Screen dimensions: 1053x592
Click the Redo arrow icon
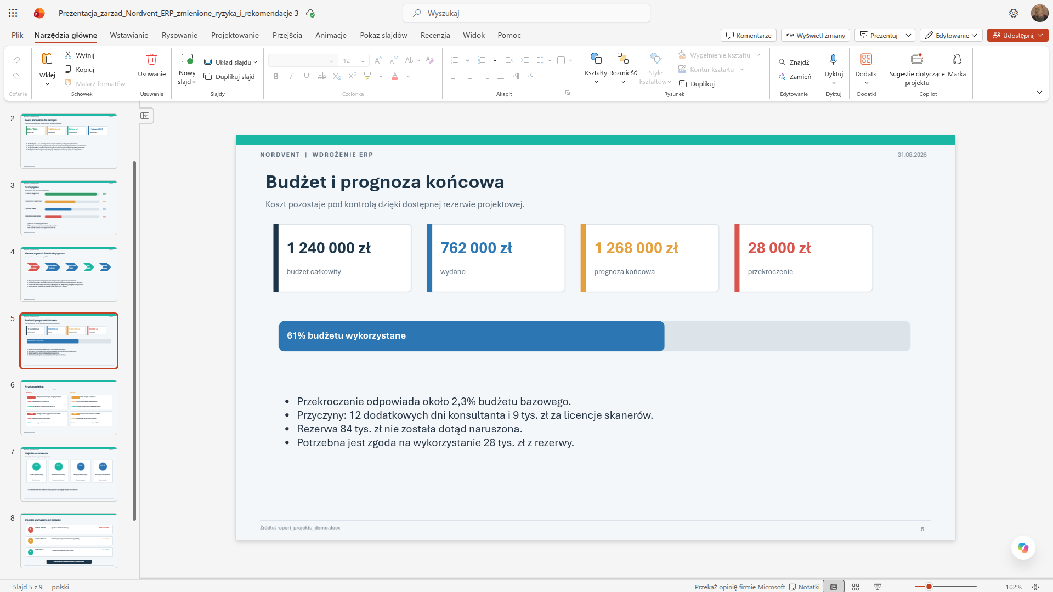(x=16, y=76)
